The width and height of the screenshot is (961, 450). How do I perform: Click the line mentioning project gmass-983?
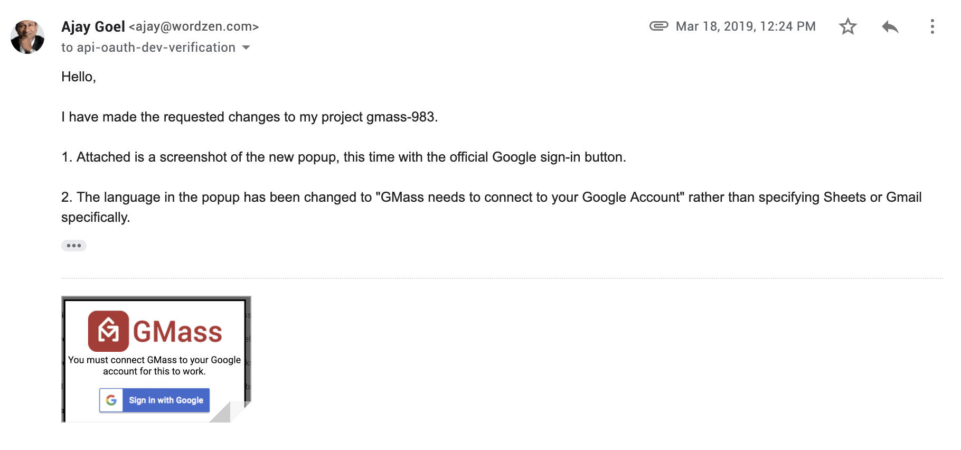click(249, 117)
